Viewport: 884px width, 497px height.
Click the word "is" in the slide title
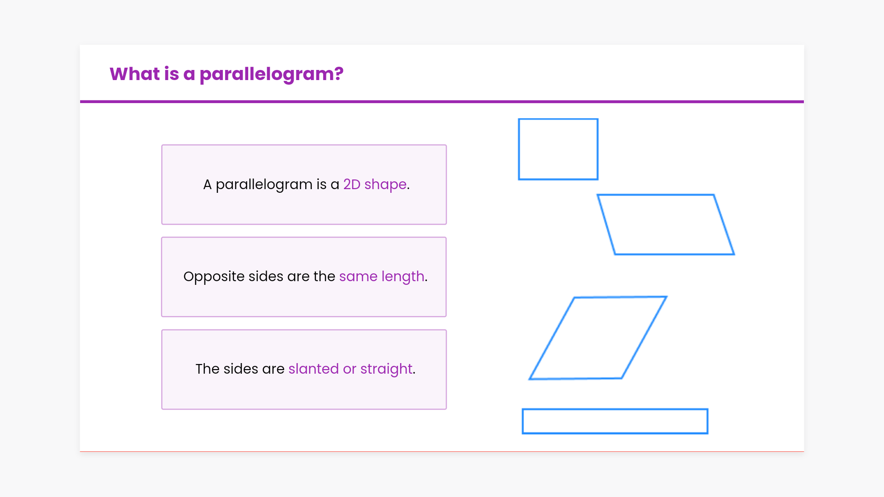click(x=171, y=74)
